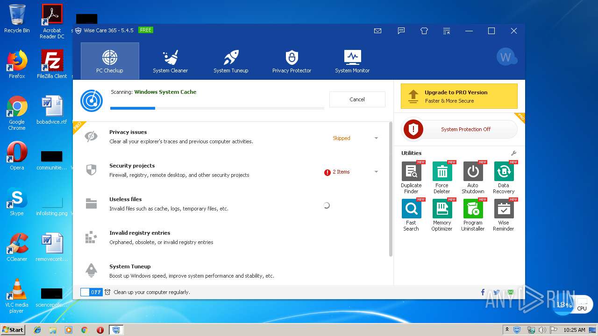Click the Invalid registry entries icon

(x=91, y=237)
